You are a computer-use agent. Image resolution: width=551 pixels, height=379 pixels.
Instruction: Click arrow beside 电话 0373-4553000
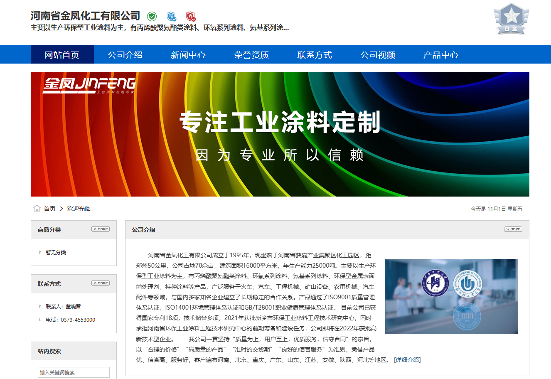(40, 320)
